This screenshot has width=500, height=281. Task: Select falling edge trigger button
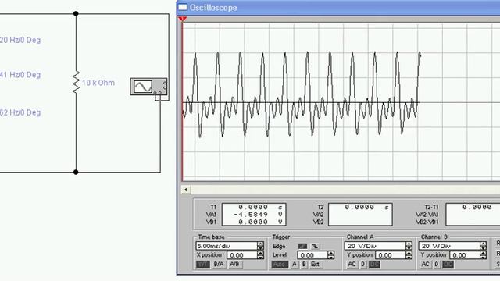315,247
